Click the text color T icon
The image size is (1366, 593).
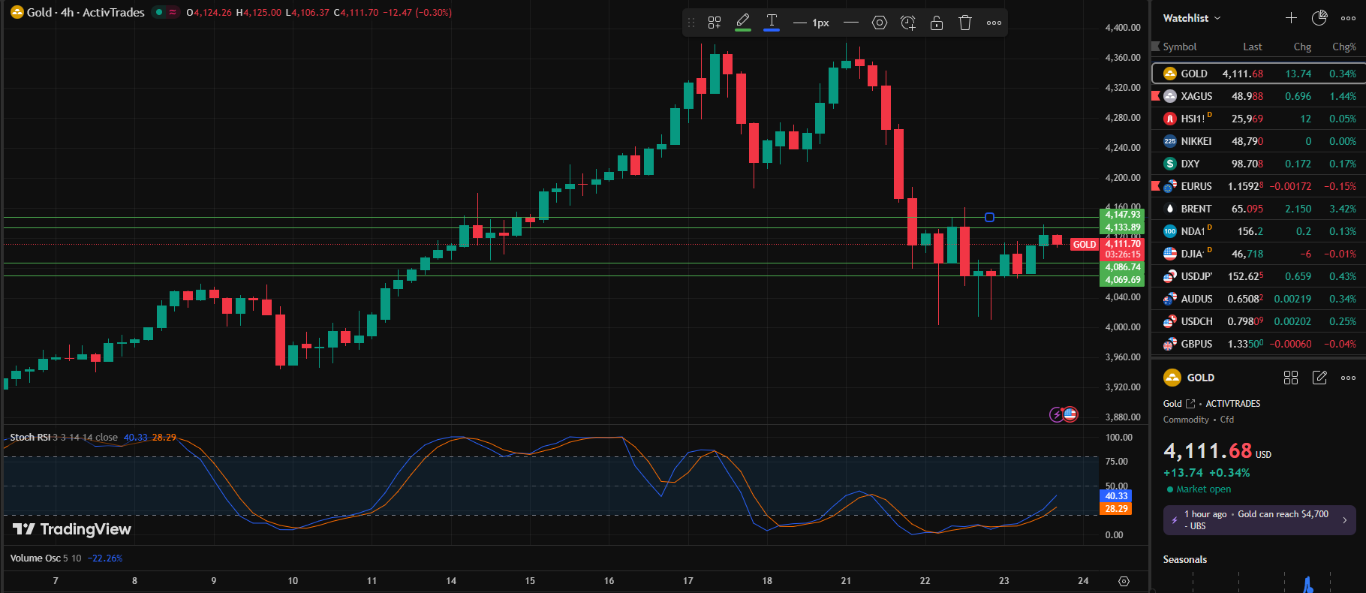[771, 22]
